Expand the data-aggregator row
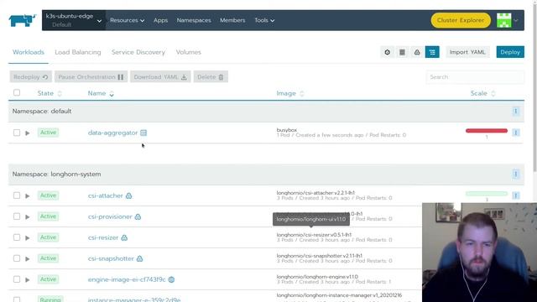This screenshot has height=302, width=537. 28,133
